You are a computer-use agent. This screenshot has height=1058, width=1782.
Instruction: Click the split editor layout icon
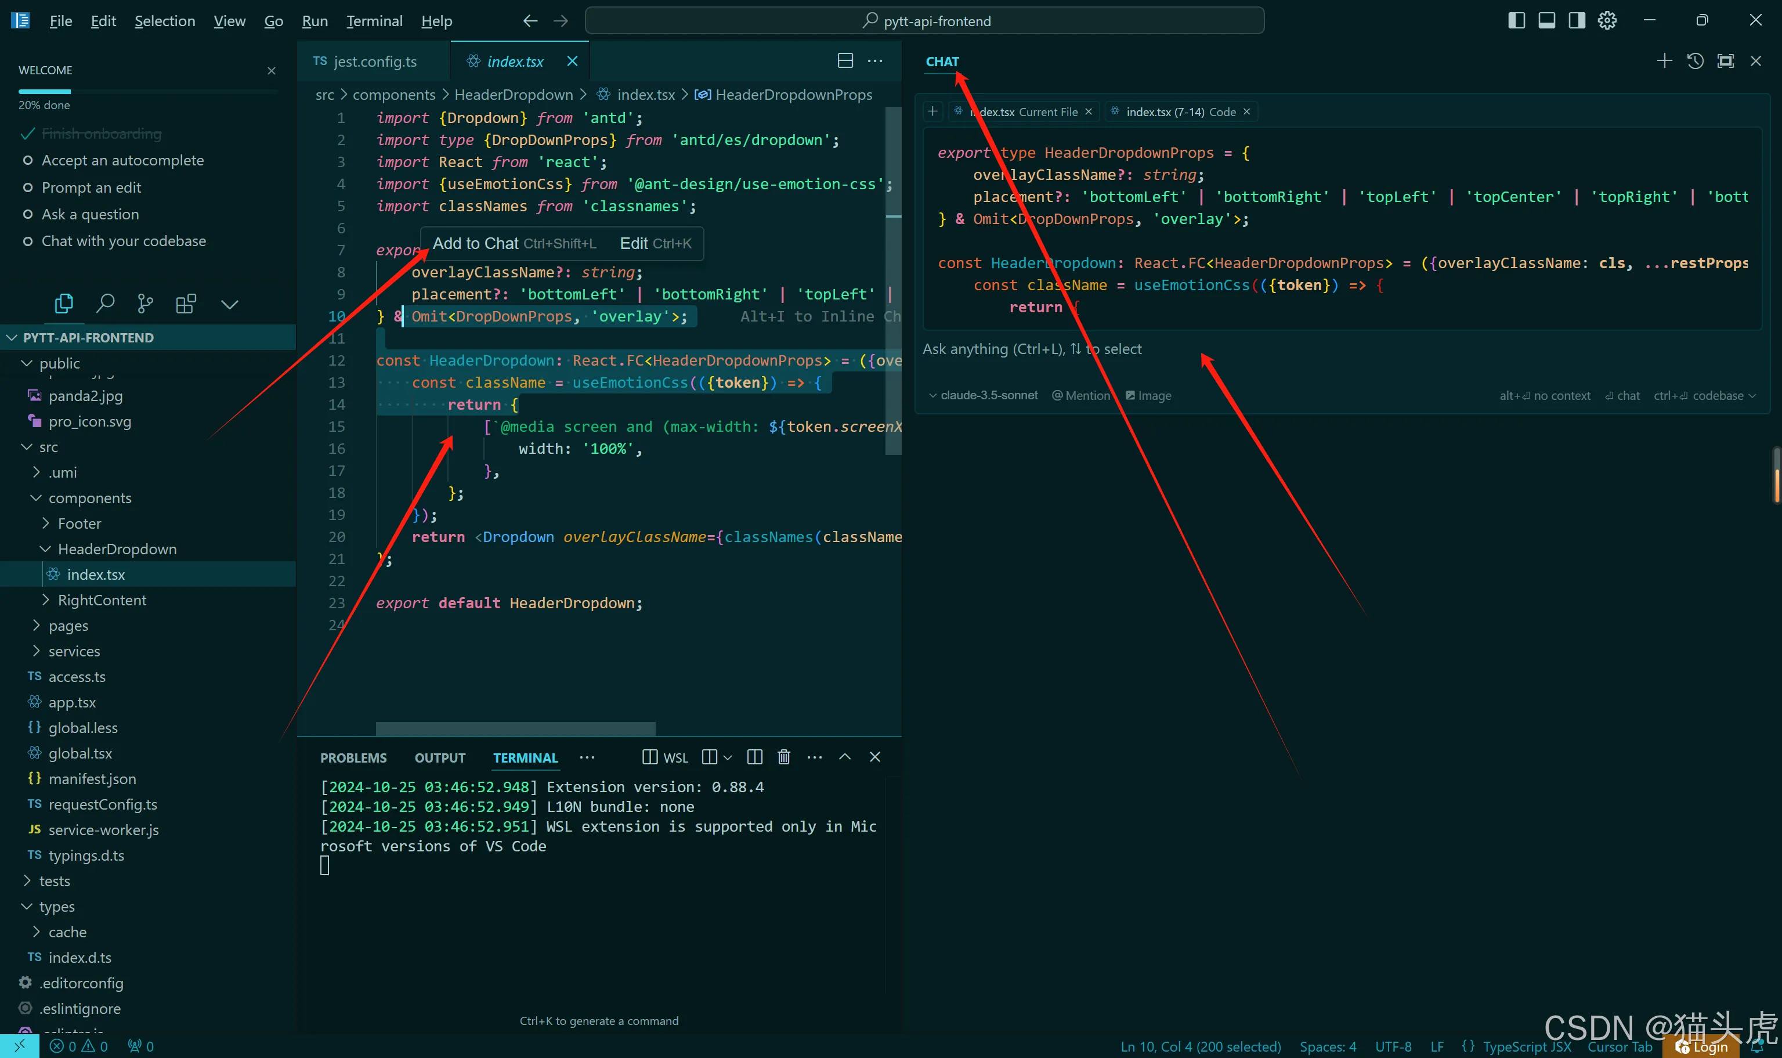[x=845, y=62]
